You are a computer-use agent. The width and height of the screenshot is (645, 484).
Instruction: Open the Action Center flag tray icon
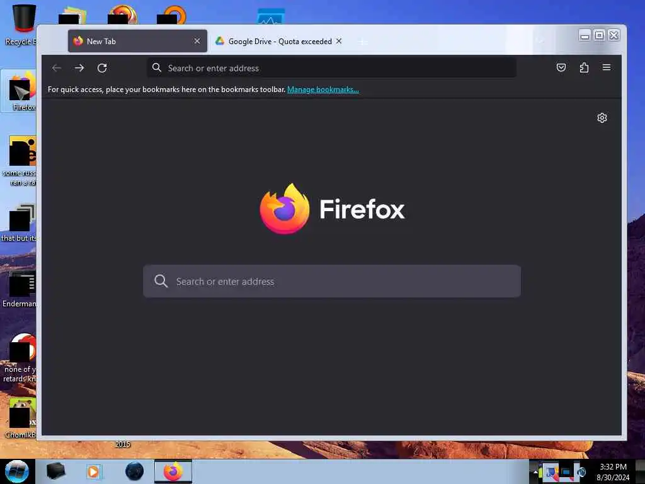551,472
